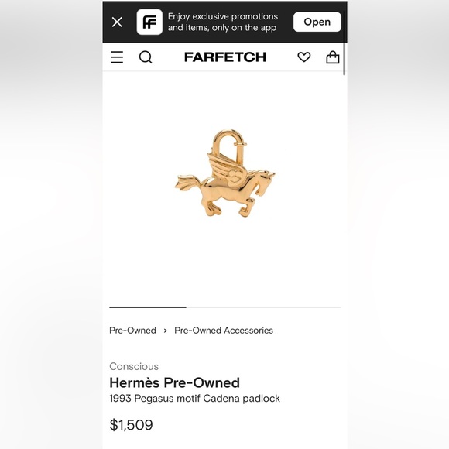Tap the gold Pegasus padlock image
The image size is (449, 449).
225,173
